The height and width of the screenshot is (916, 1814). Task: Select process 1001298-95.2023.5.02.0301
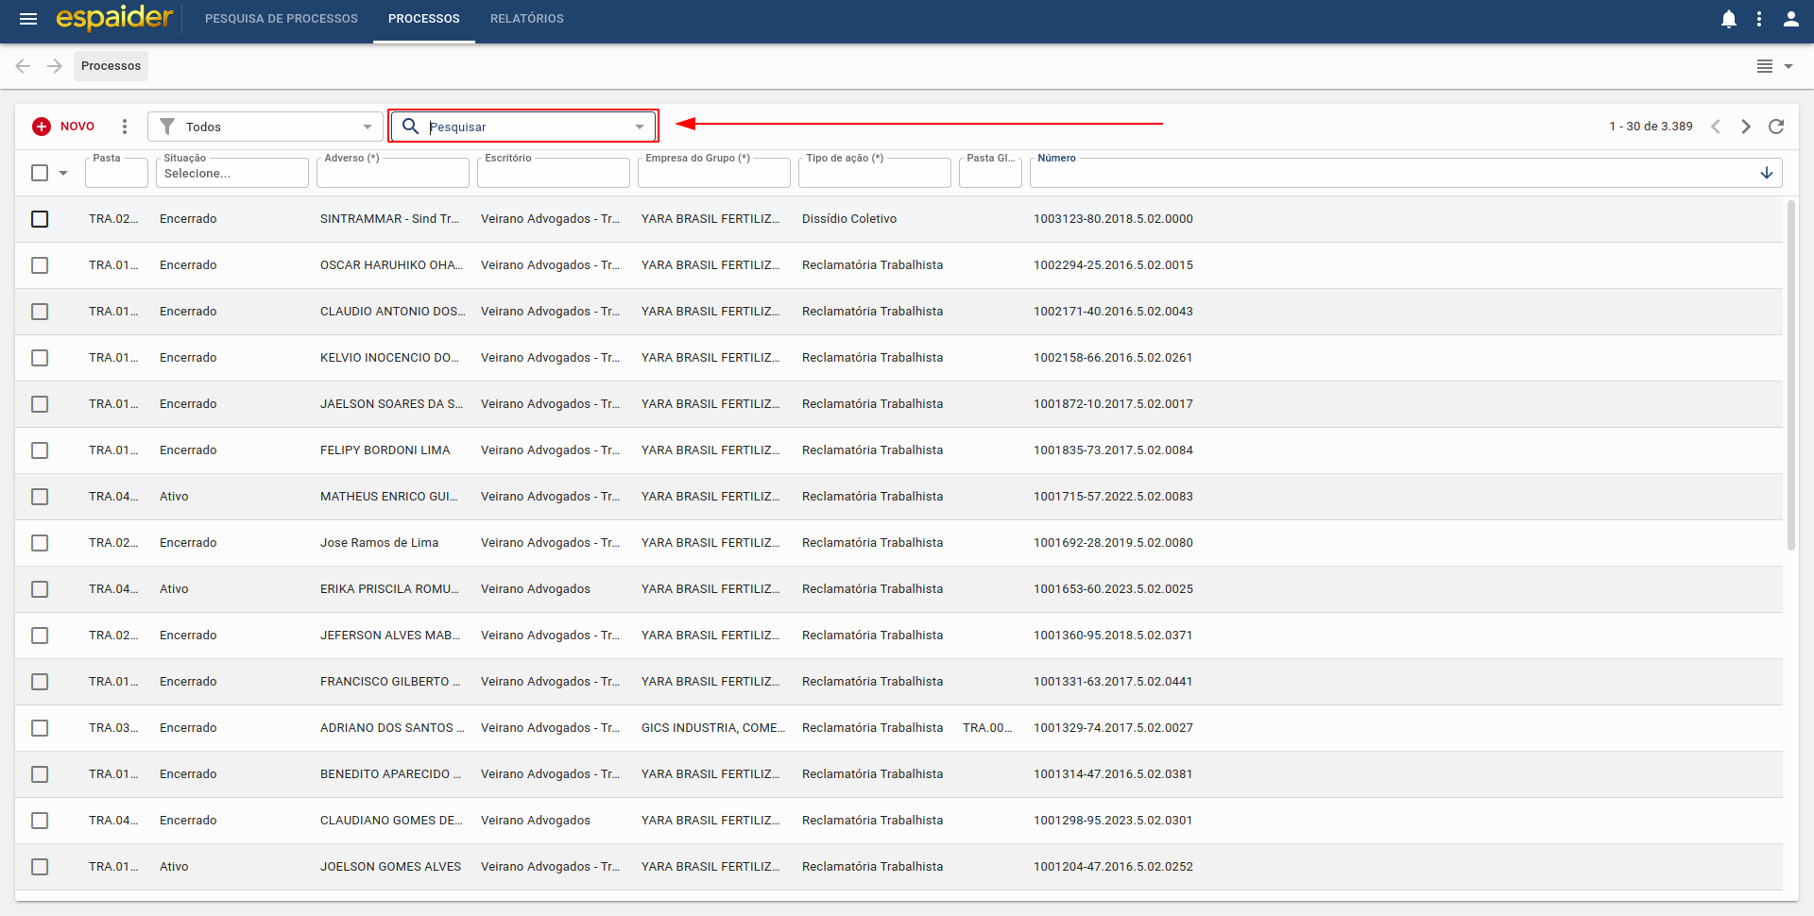pyautogui.click(x=1113, y=821)
